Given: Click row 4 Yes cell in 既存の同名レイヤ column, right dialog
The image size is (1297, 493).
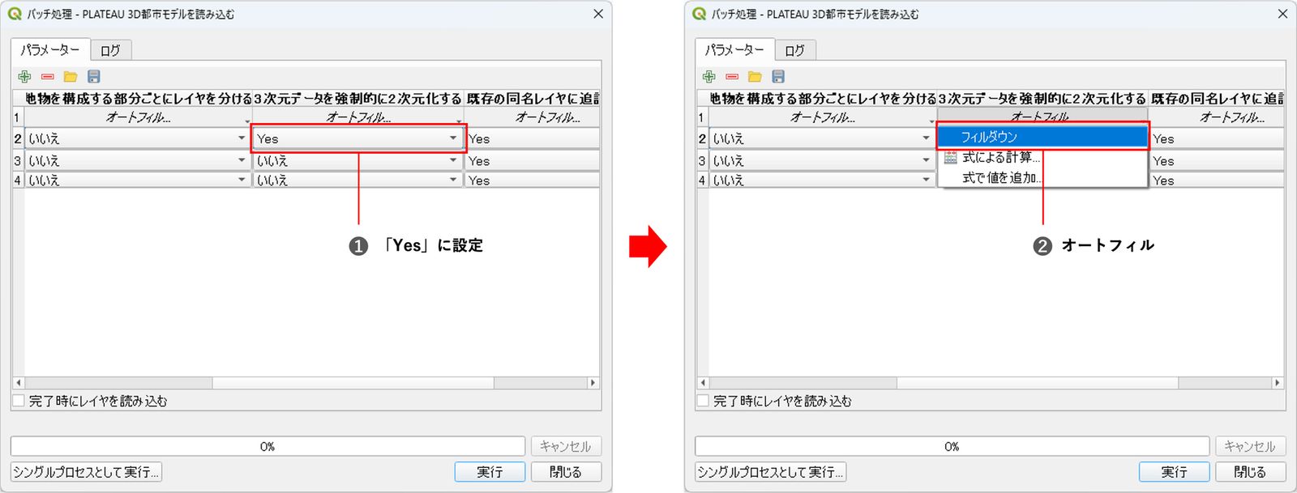Looking at the screenshot, I should tap(1218, 181).
